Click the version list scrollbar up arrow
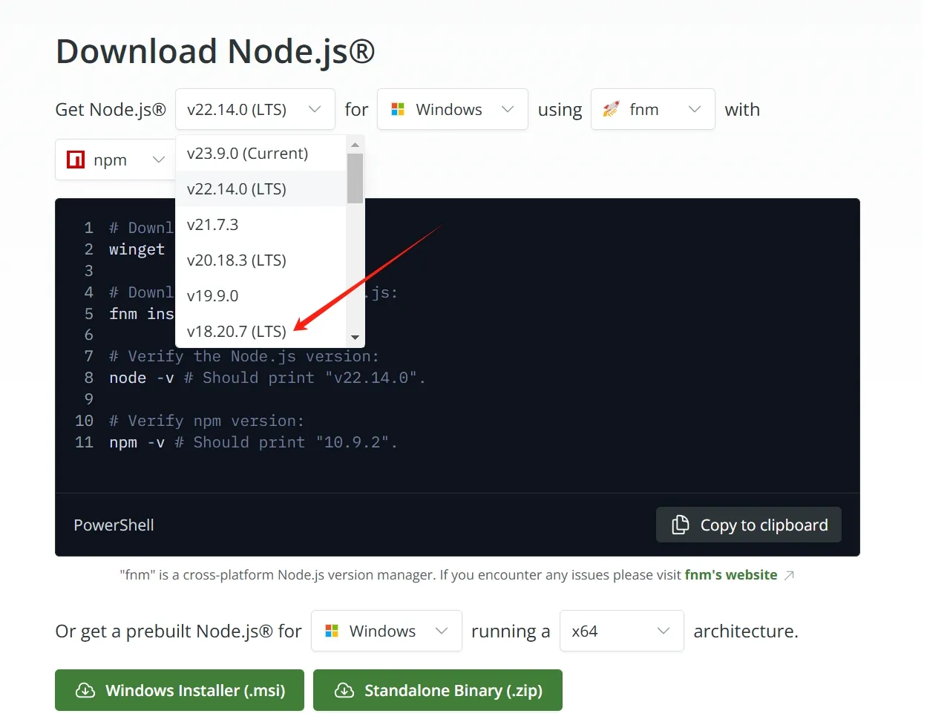 355,144
